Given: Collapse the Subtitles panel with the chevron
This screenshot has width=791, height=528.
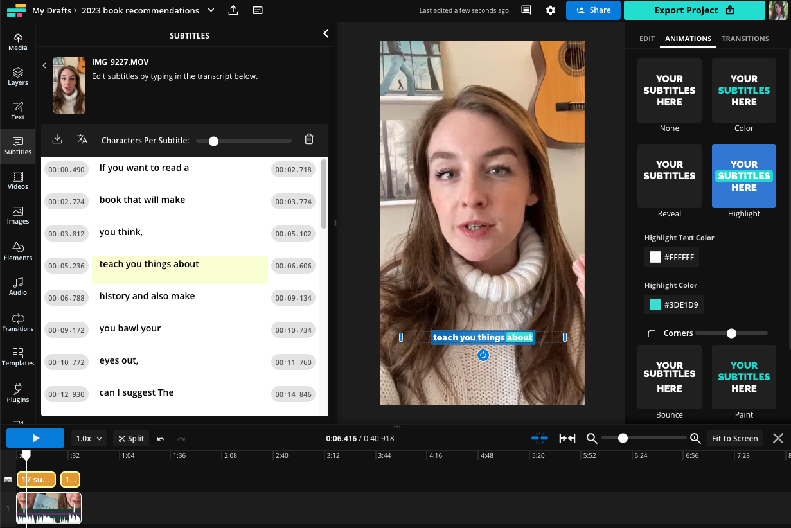Looking at the screenshot, I should 326,33.
